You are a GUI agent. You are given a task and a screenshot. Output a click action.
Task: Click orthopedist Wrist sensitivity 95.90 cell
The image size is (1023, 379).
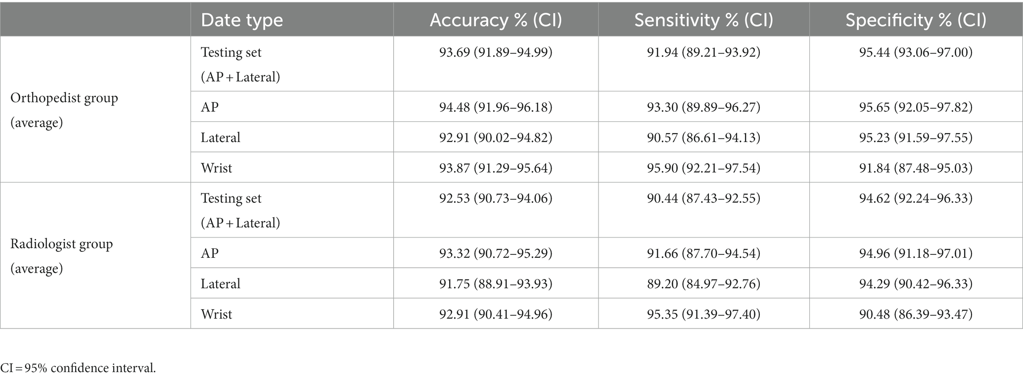703,168
